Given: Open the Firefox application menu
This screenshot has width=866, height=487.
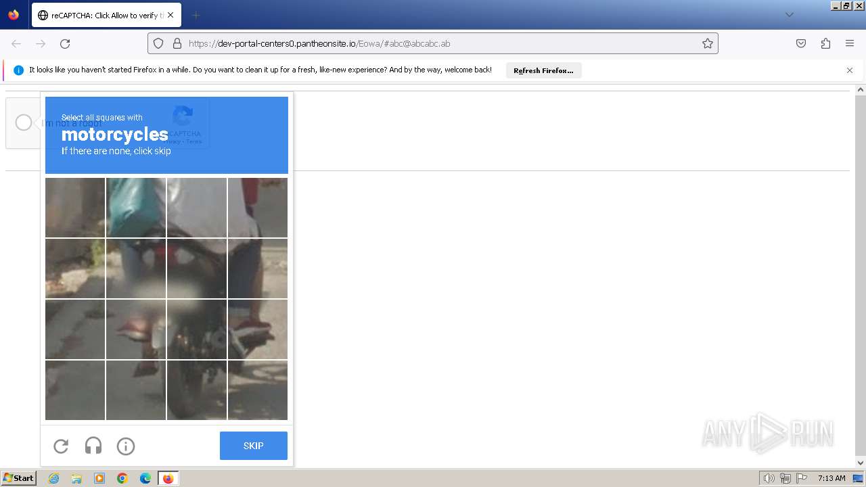Looking at the screenshot, I should [850, 43].
